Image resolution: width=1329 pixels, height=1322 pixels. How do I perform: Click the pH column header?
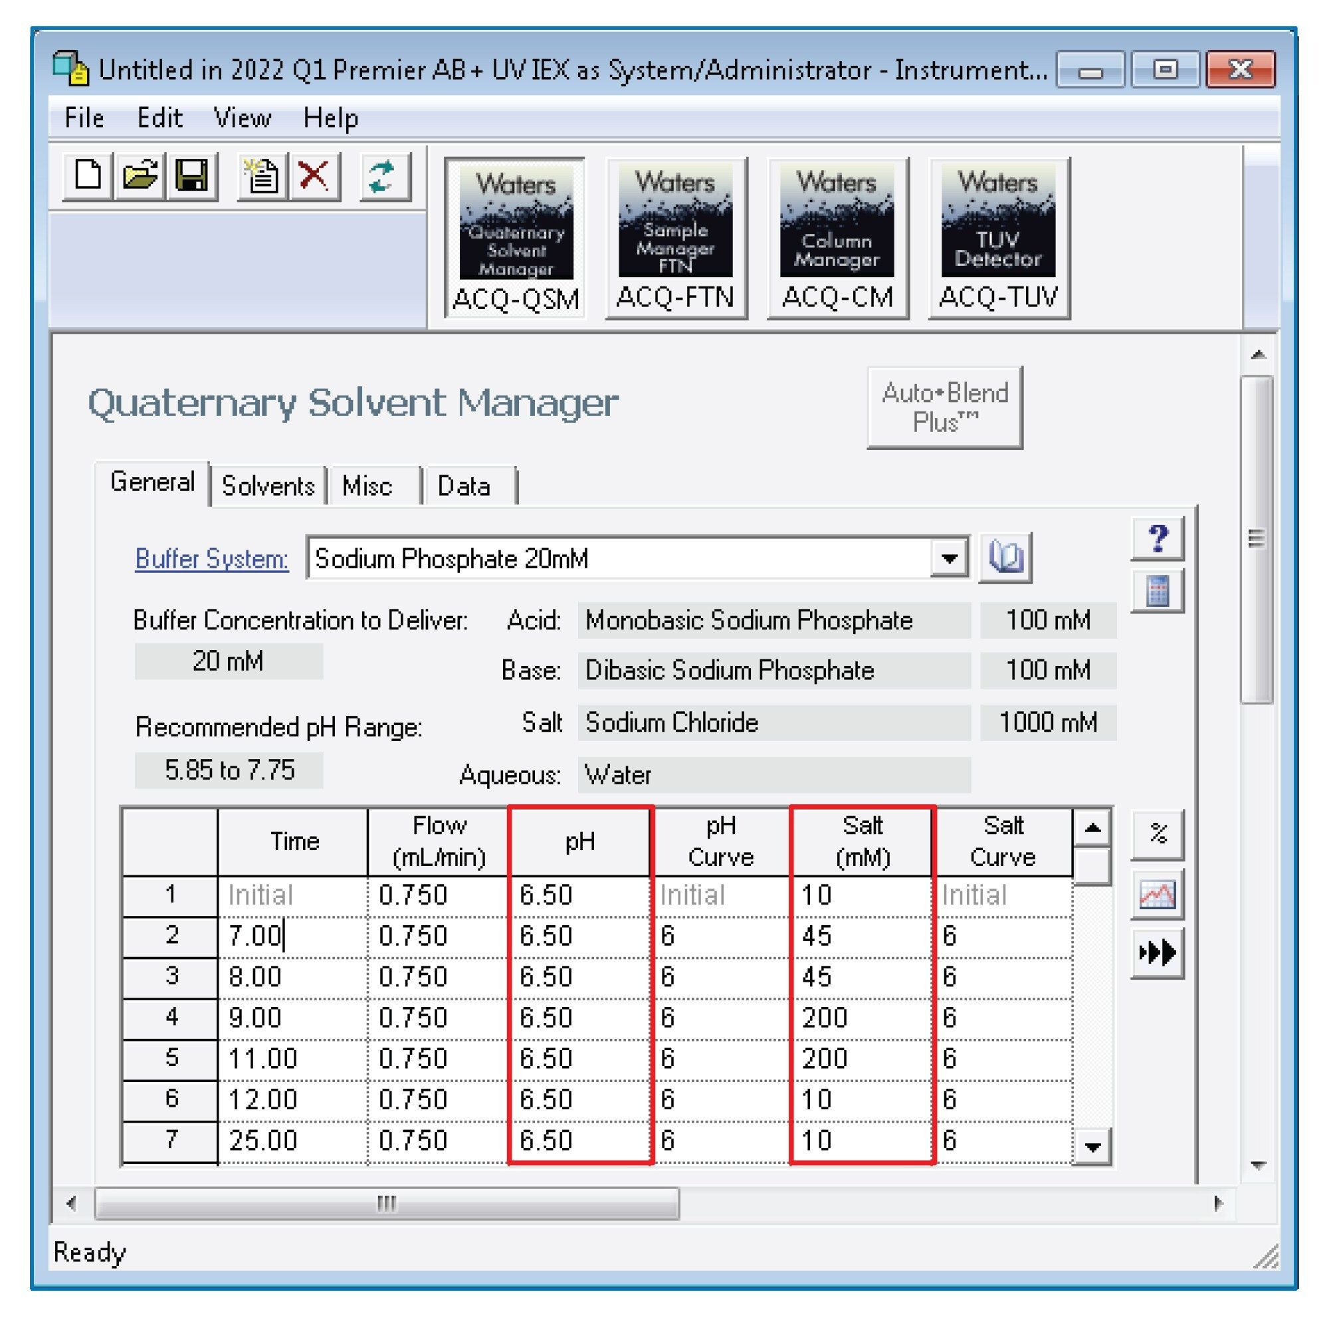(579, 841)
